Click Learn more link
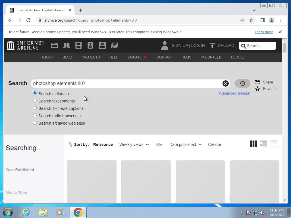 [264, 32]
